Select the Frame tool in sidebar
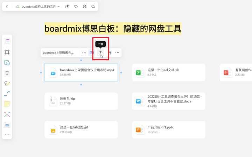The width and height of the screenshot is (252, 157). click(7, 52)
